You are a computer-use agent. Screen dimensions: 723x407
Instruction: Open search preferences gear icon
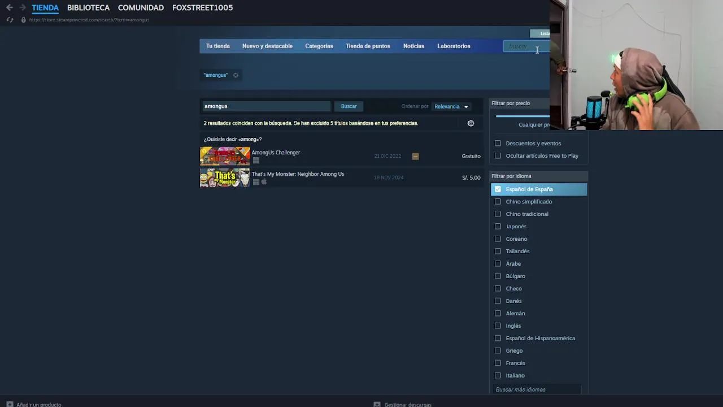click(471, 123)
